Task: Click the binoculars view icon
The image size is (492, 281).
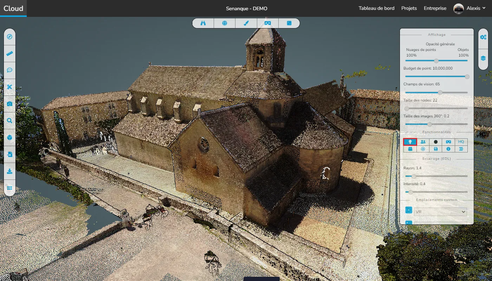Action: [x=203, y=23]
